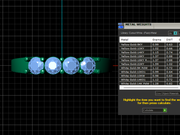Click the Metal Weights panel title
Image resolution: width=180 pixels, height=135 pixels.
[138, 24]
